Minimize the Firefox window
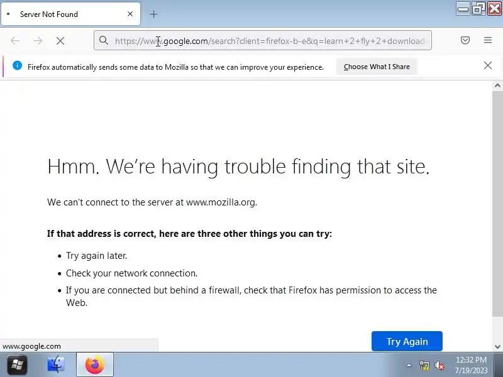Image resolution: width=503 pixels, height=377 pixels. 463,9
